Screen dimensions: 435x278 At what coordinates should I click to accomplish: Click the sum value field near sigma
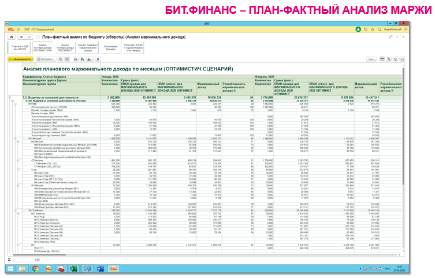(x=27, y=260)
